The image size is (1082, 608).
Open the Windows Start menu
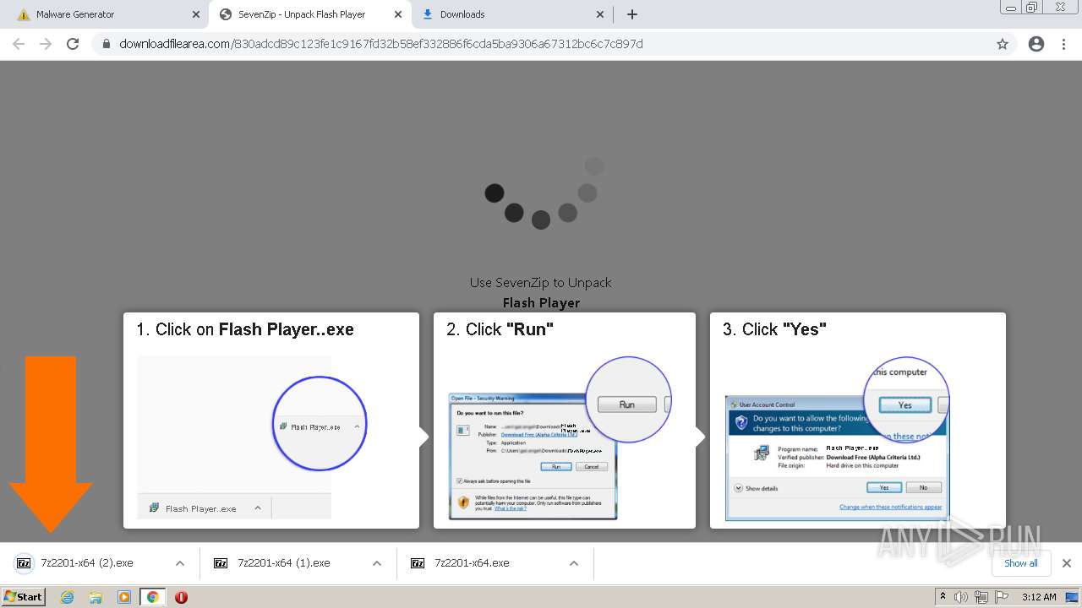pyautogui.click(x=24, y=597)
